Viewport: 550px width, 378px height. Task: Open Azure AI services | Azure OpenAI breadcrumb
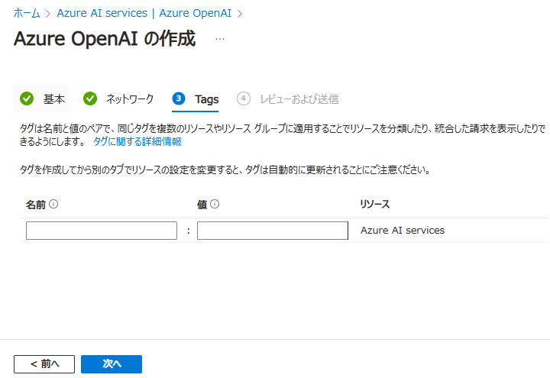[x=144, y=13]
